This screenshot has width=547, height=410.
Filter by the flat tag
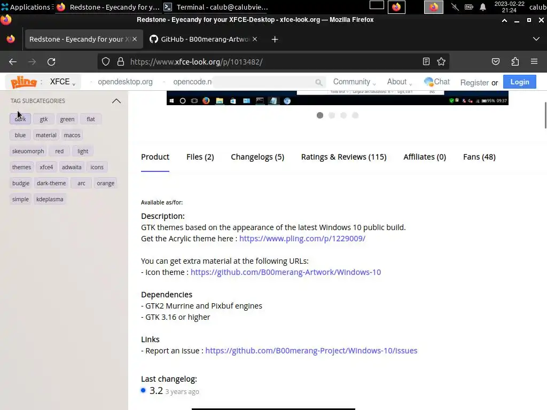(91, 119)
